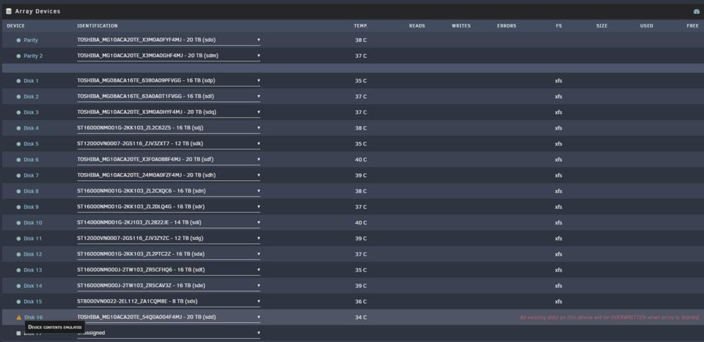Open Disk 13 device dropdown

168,270
